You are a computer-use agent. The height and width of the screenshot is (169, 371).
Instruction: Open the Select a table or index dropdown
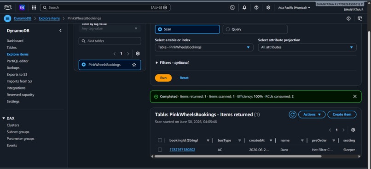tap(204, 47)
